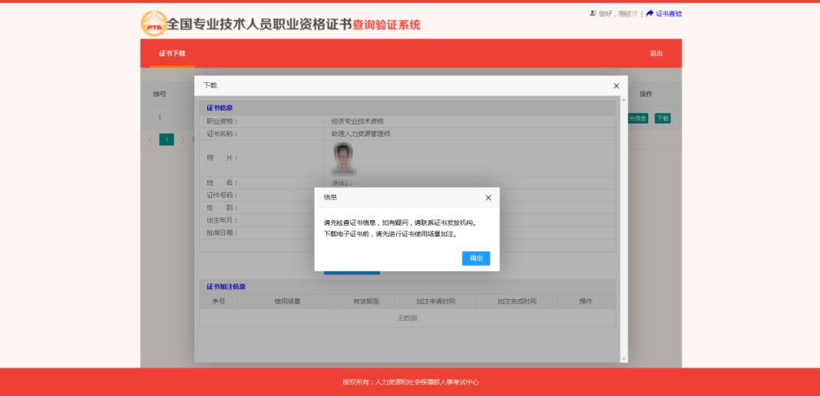The height and width of the screenshot is (396, 820).
Task: Go to previous page with left chevron
Action: [x=150, y=139]
